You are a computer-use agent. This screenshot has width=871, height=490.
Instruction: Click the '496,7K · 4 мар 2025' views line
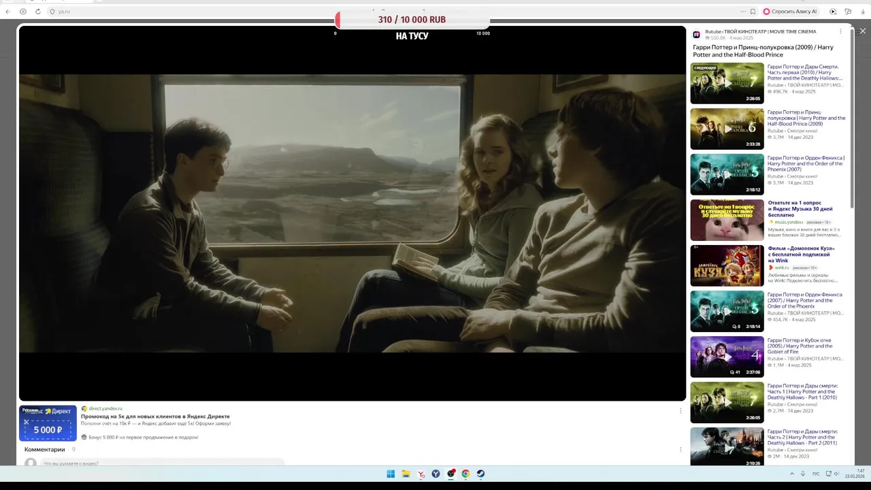tap(791, 91)
